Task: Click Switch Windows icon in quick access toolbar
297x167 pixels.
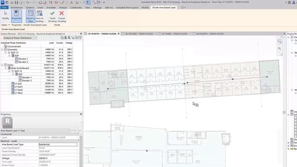Action: pyautogui.click(x=98, y=2)
